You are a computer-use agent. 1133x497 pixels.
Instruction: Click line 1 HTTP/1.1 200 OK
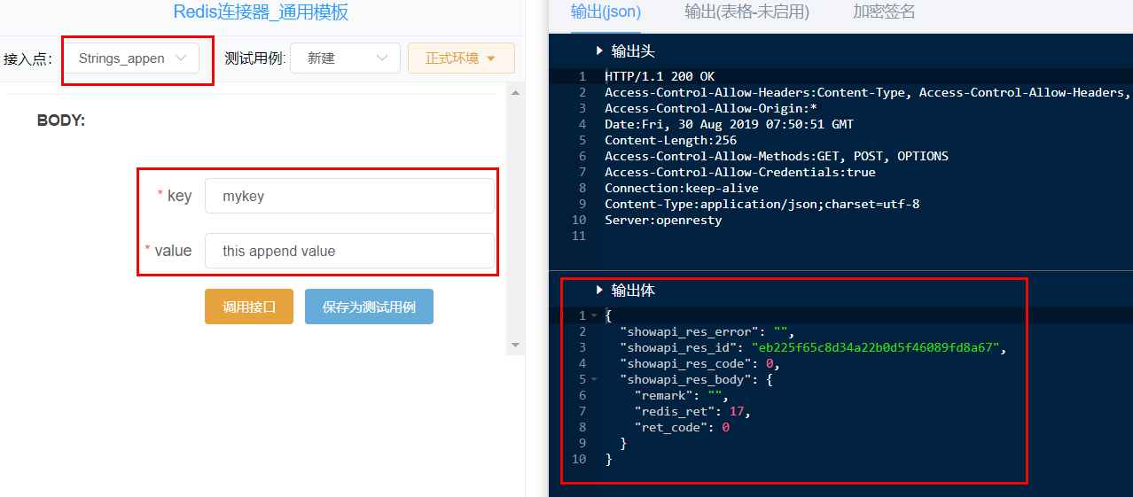coord(660,77)
